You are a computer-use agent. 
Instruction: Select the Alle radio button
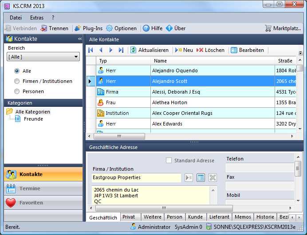[17, 71]
